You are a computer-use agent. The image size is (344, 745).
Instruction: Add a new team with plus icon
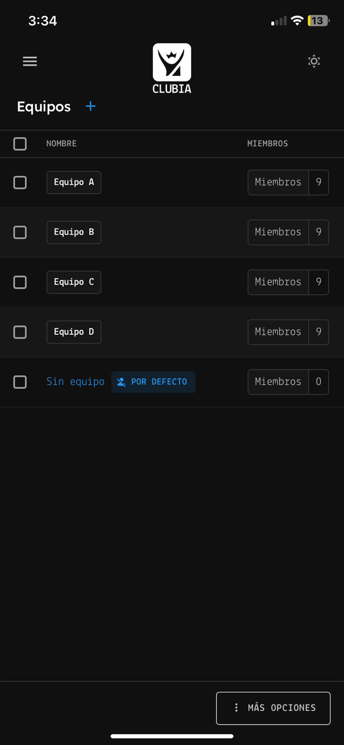[90, 106]
